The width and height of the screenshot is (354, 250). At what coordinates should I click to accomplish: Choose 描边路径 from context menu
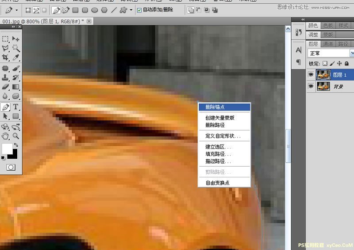coord(224,161)
